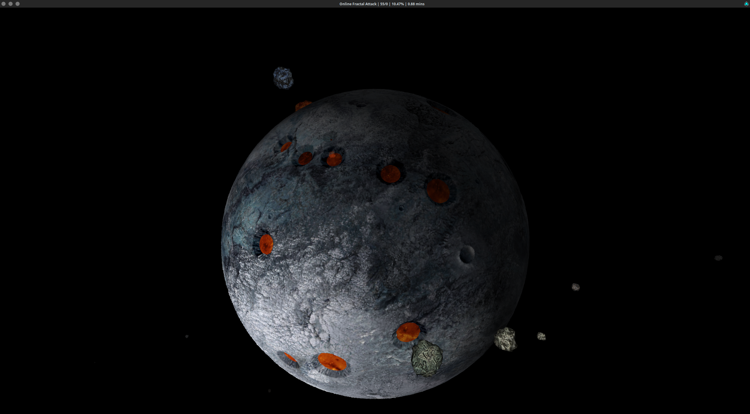Click the small asteroid below the planet
Viewport: 750px width, 414px height.
(269, 390)
